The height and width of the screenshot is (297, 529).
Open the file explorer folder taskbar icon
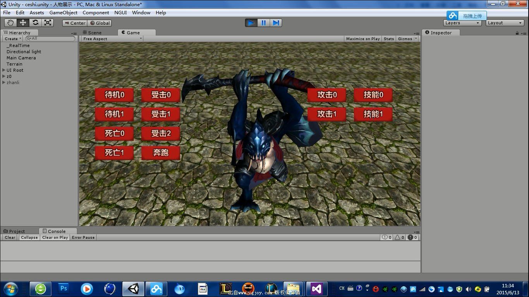293,288
